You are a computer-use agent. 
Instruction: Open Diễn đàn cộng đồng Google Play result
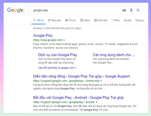coord(82,76)
